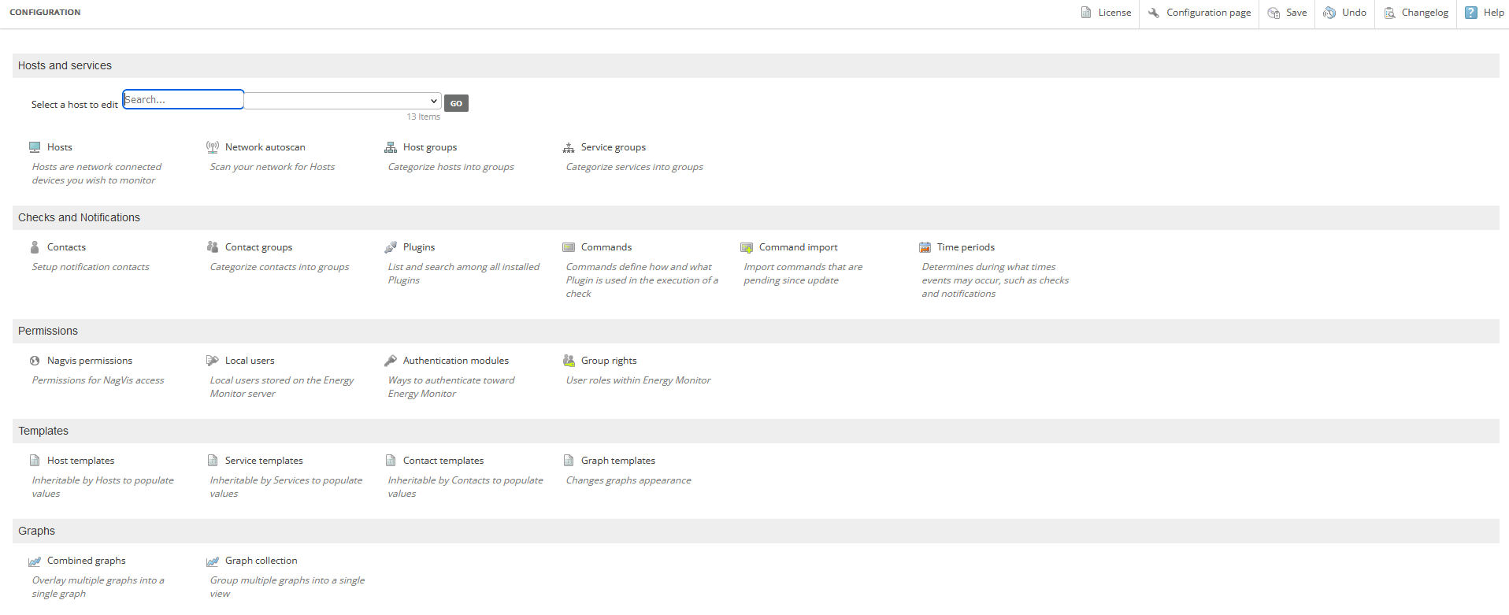
Task: Click the Host templates document icon
Action: [35, 461]
